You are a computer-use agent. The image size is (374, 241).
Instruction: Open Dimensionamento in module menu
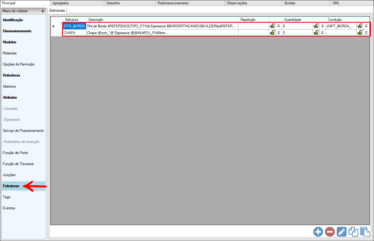coord(24,31)
